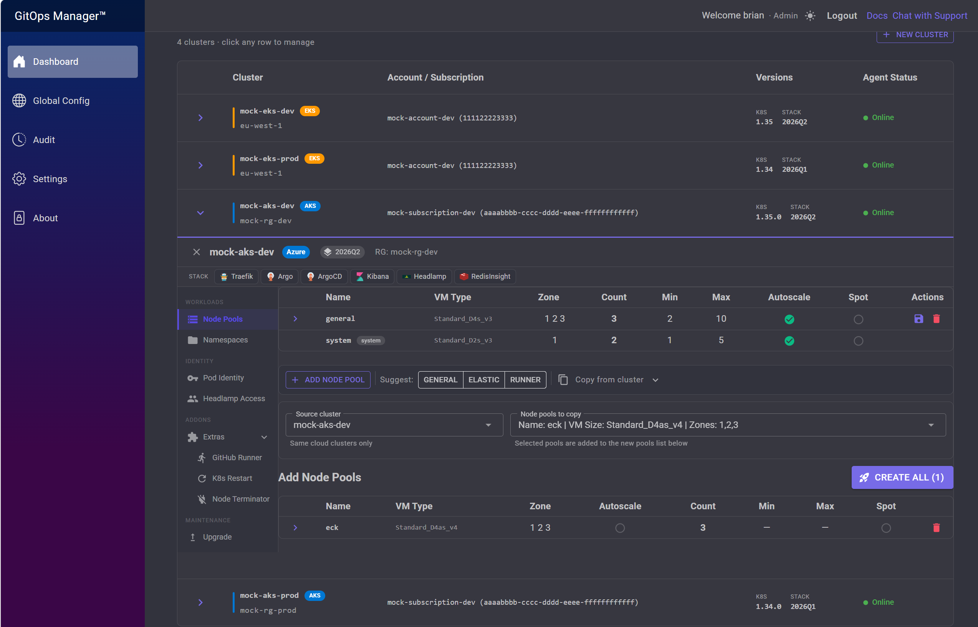Open the RedisInsight stack link
This screenshot has height=627, width=978.
coord(485,276)
